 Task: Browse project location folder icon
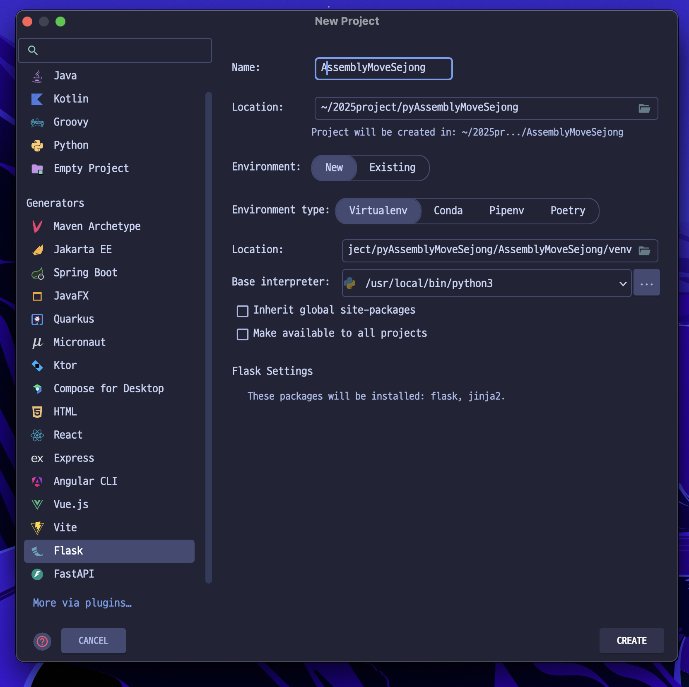click(x=644, y=108)
